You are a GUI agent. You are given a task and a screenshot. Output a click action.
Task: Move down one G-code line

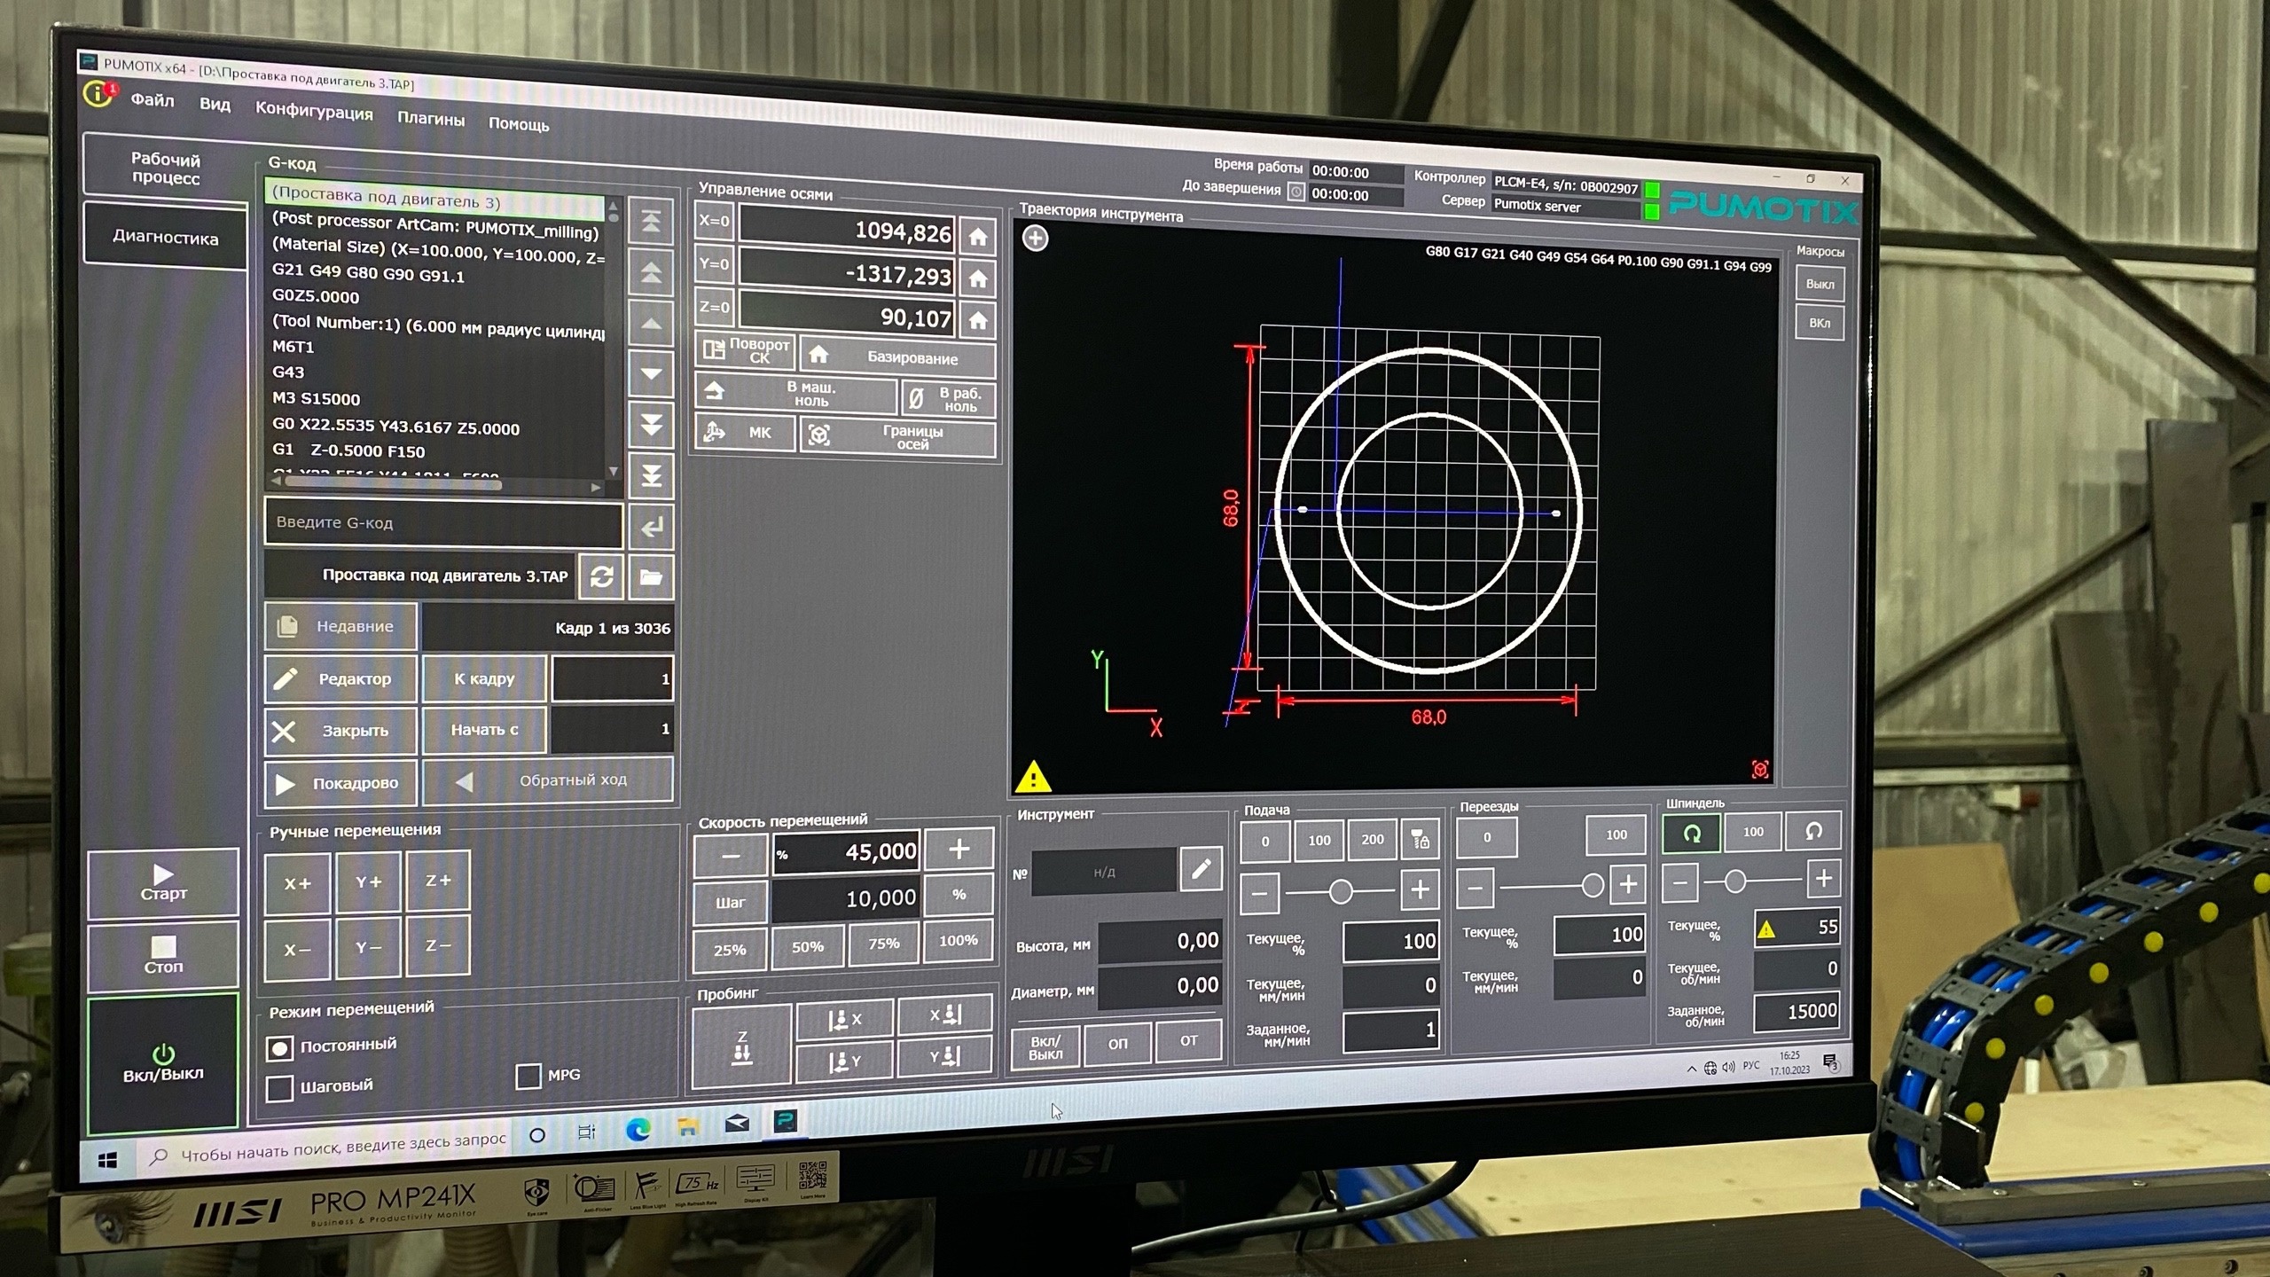[651, 374]
